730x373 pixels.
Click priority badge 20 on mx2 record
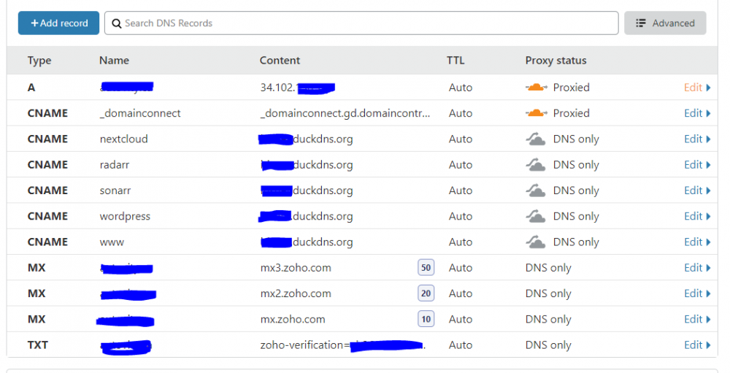(x=426, y=293)
